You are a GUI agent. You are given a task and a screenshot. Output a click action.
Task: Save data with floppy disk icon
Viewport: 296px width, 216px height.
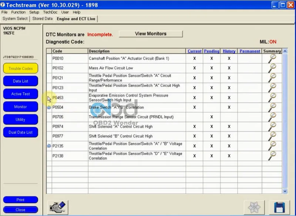(x=279, y=207)
